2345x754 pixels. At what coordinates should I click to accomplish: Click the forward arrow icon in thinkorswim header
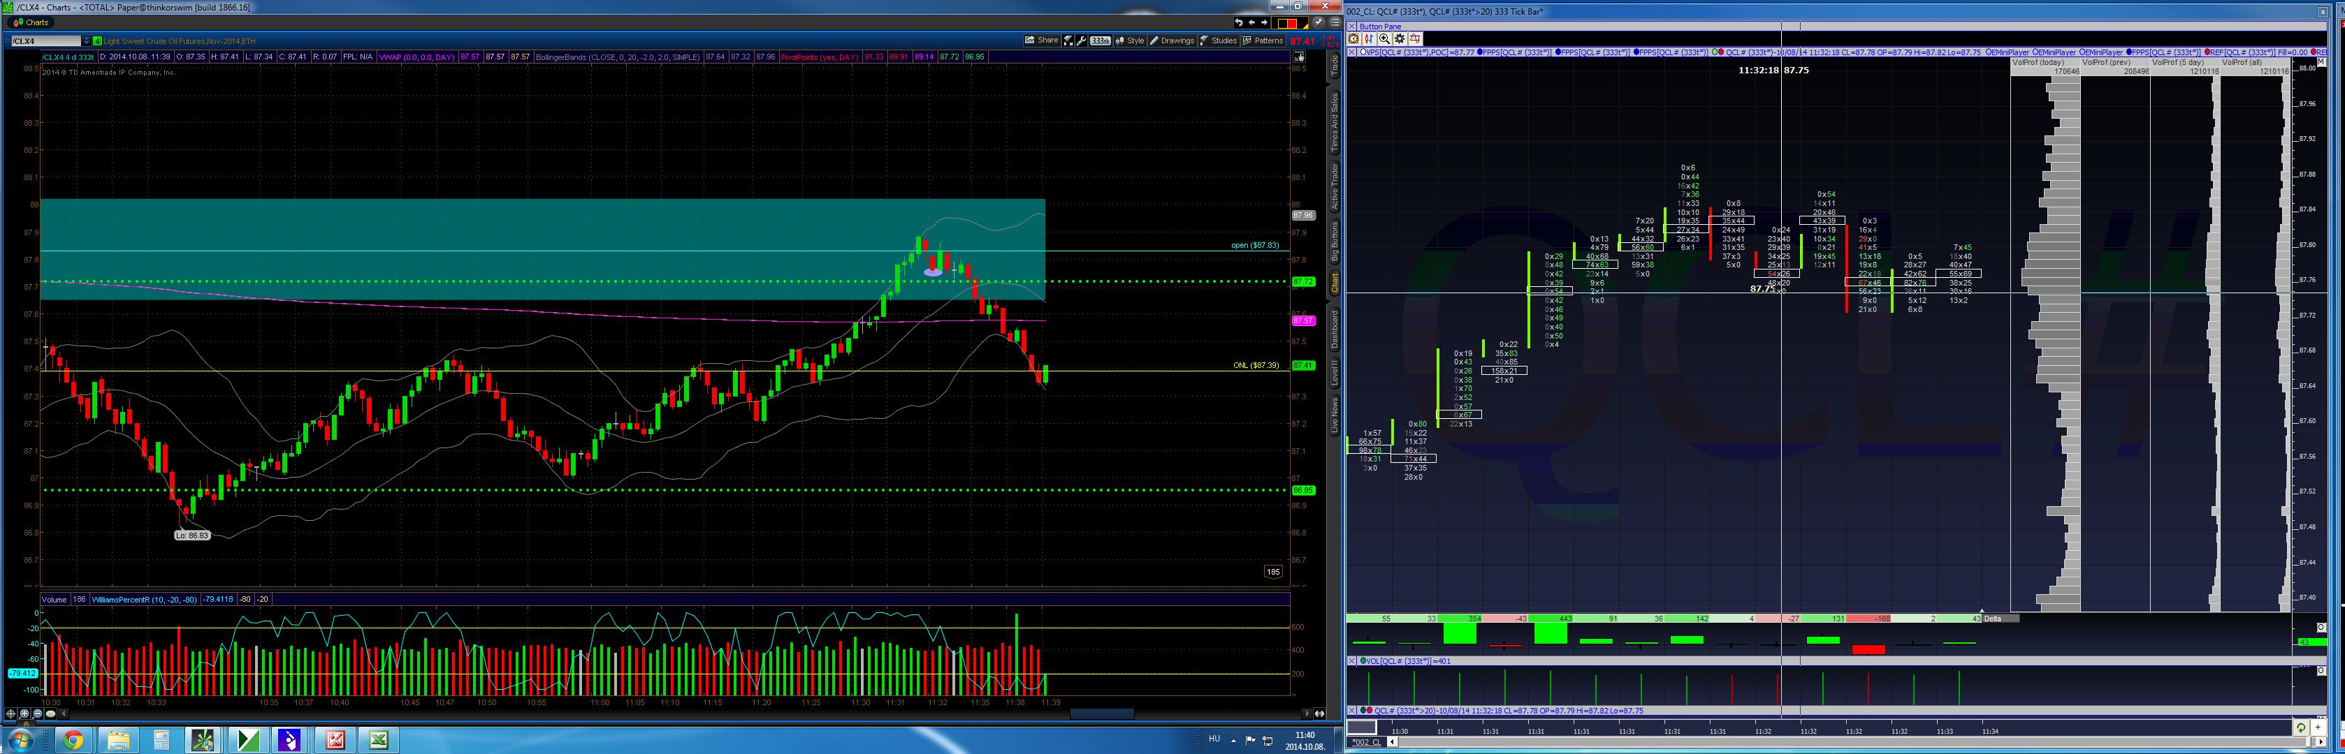1265,23
